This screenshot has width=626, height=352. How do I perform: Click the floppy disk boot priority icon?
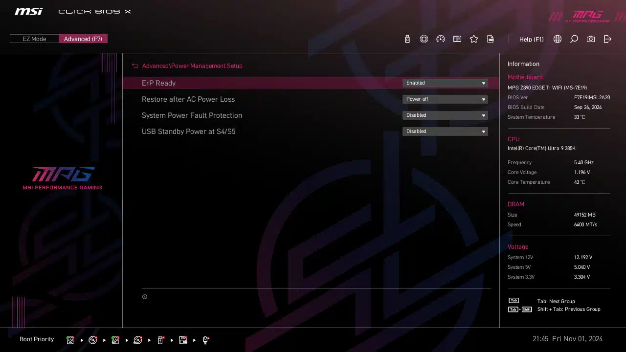183,340
